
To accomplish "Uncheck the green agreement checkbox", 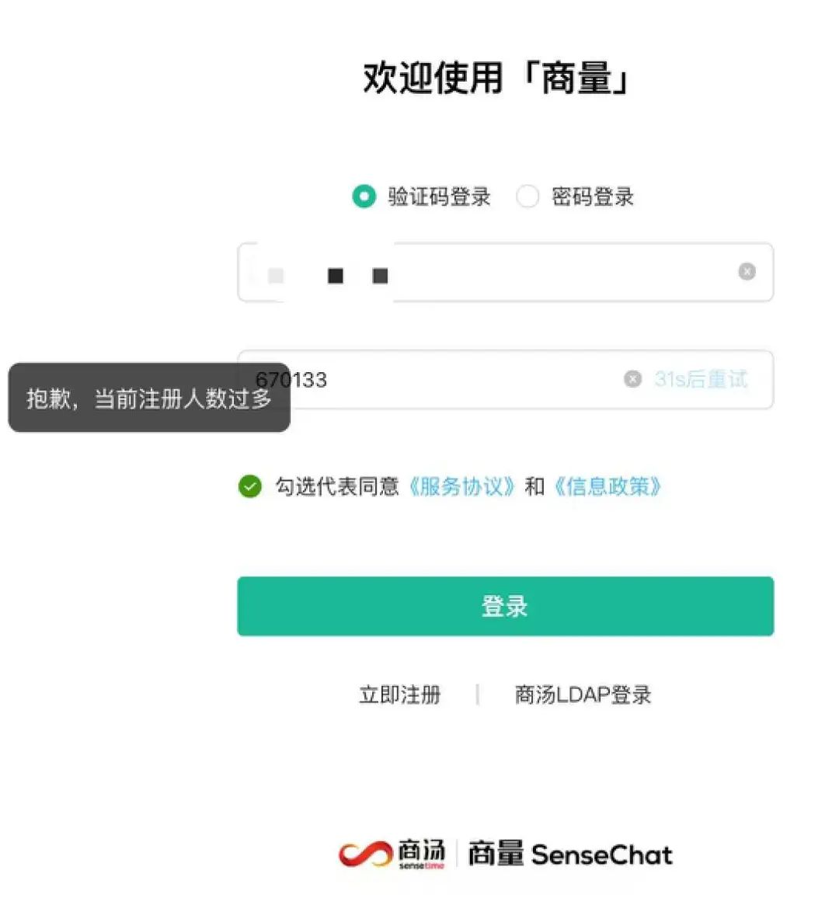I will click(250, 486).
